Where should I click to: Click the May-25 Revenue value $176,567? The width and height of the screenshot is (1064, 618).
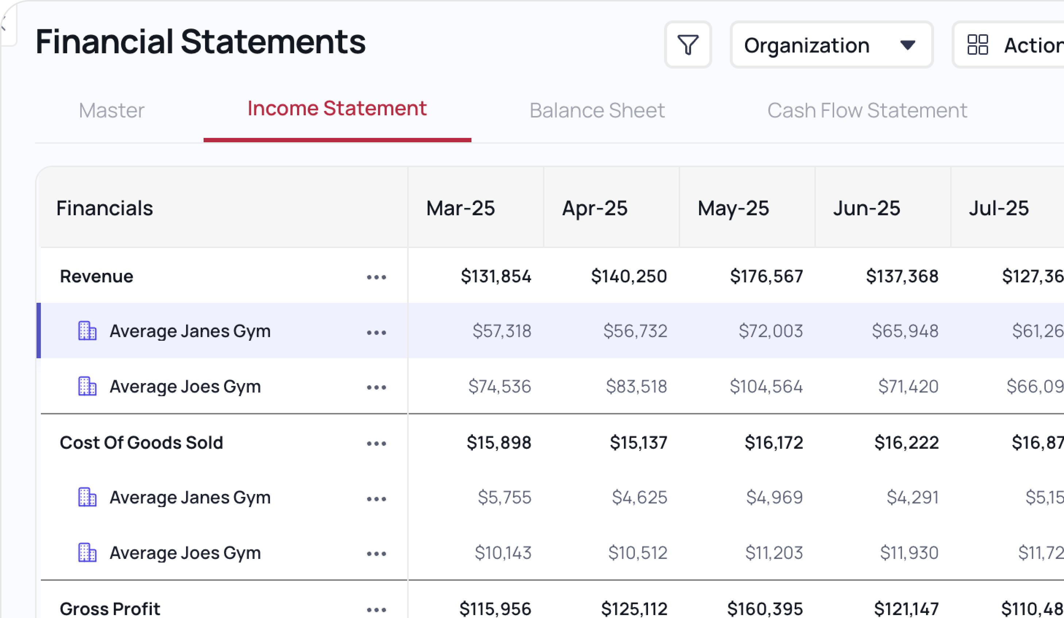point(766,277)
